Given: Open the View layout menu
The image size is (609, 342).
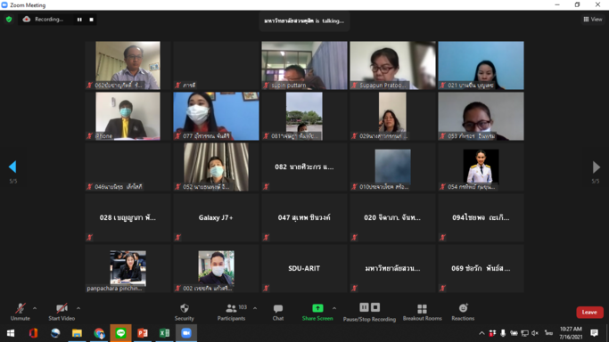Looking at the screenshot, I should click(593, 19).
